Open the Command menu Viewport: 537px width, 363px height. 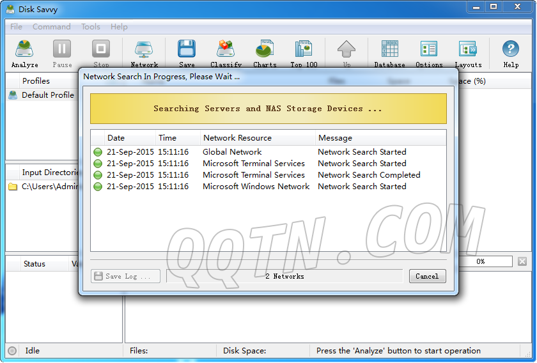(52, 27)
